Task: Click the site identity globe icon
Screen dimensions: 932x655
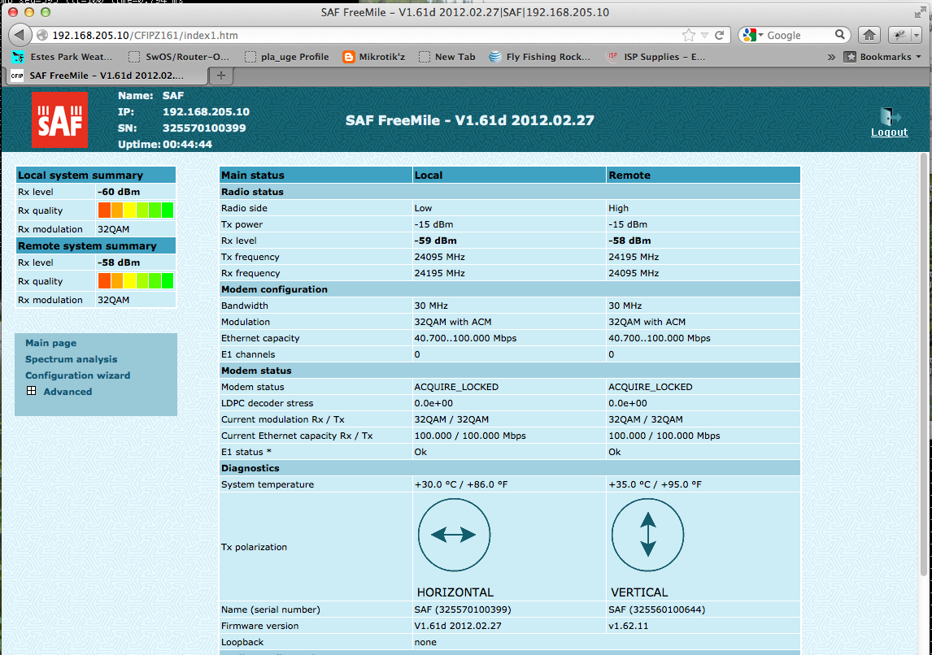Action: coord(42,36)
